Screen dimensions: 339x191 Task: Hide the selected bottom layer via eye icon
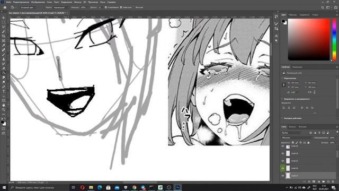coord(282,176)
